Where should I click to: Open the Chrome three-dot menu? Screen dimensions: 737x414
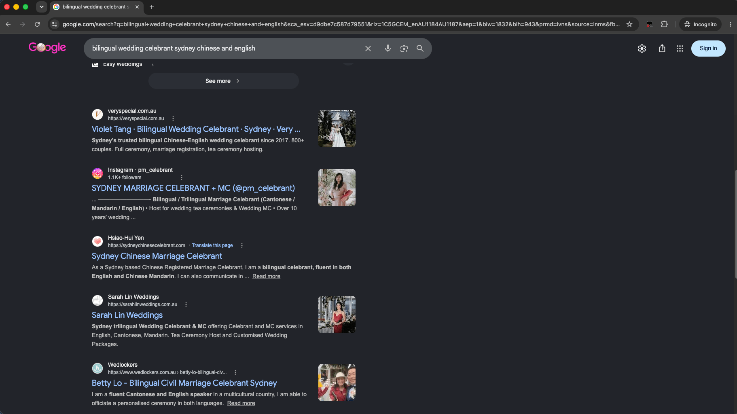(x=731, y=24)
